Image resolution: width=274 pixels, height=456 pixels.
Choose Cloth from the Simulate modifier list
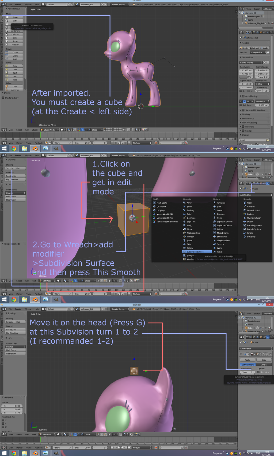pyautogui.click(x=249, y=203)
